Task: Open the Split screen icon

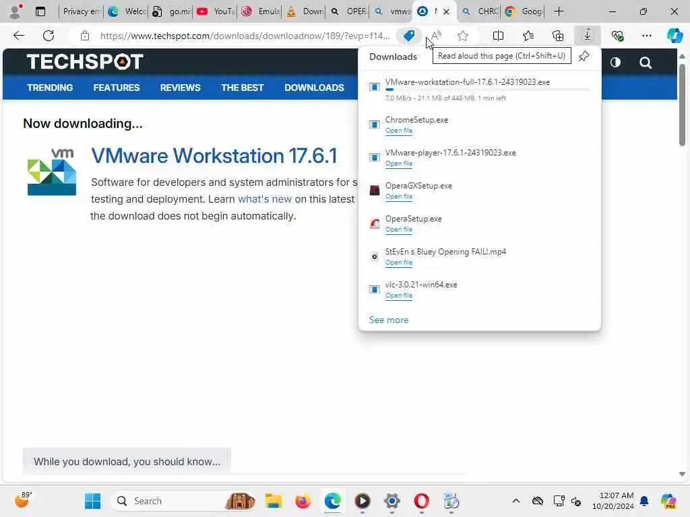Action: tap(498, 36)
